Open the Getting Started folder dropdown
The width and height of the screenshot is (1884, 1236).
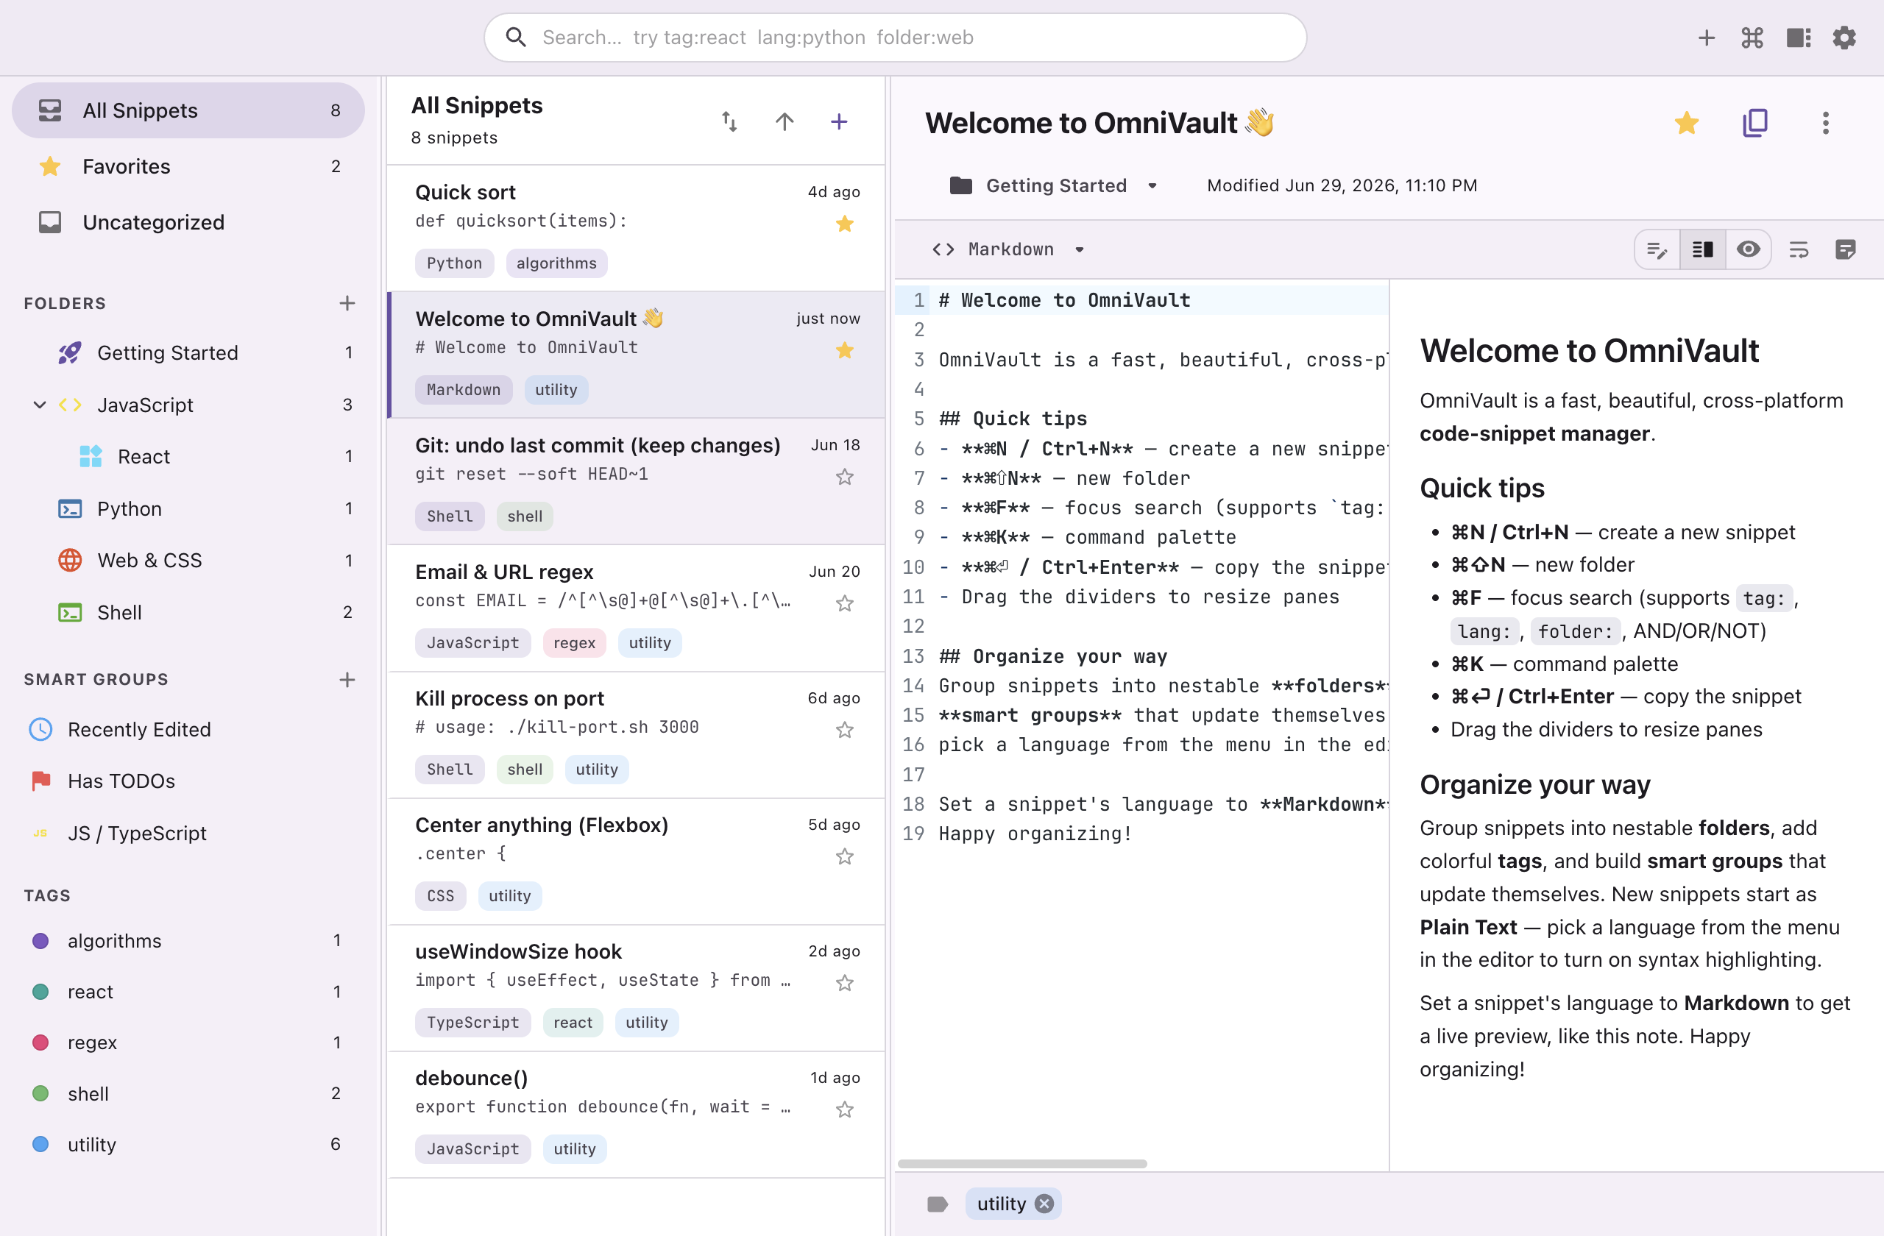(1055, 185)
